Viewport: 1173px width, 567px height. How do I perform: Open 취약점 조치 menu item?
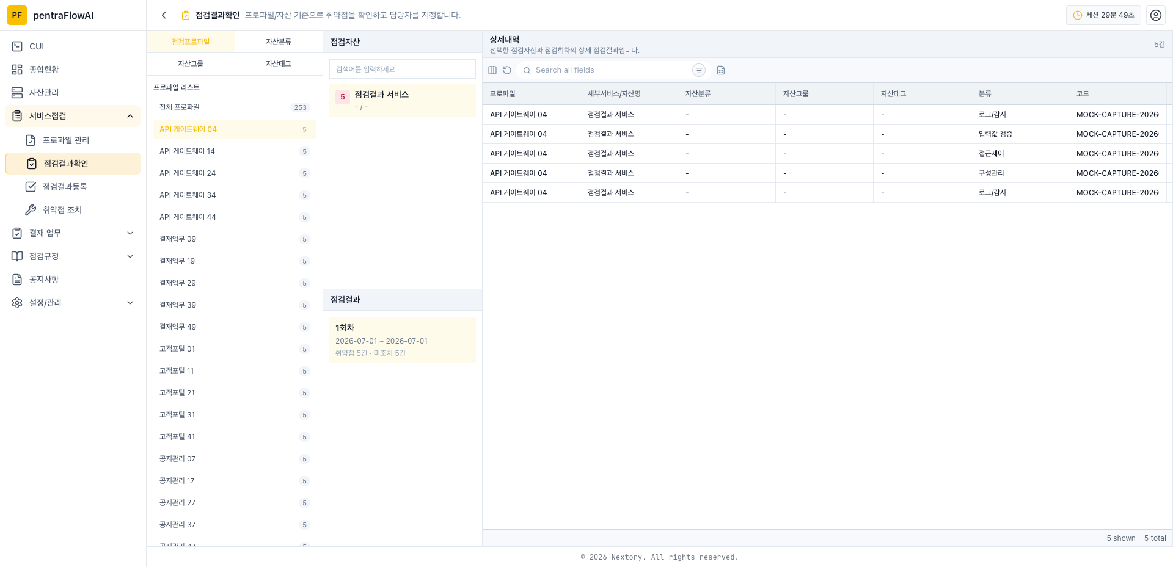click(73, 210)
